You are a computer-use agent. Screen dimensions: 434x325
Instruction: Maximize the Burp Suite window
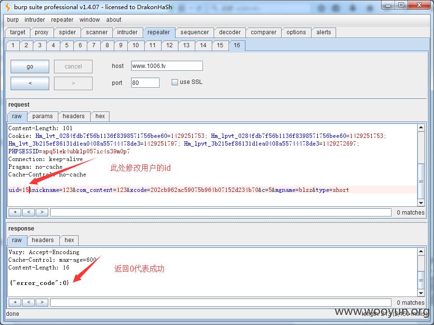[401, 5]
